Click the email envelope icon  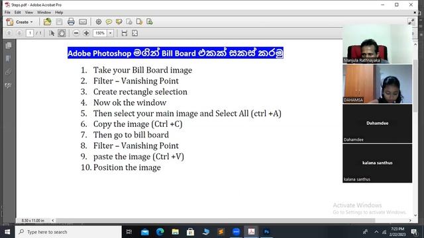(x=83, y=22)
